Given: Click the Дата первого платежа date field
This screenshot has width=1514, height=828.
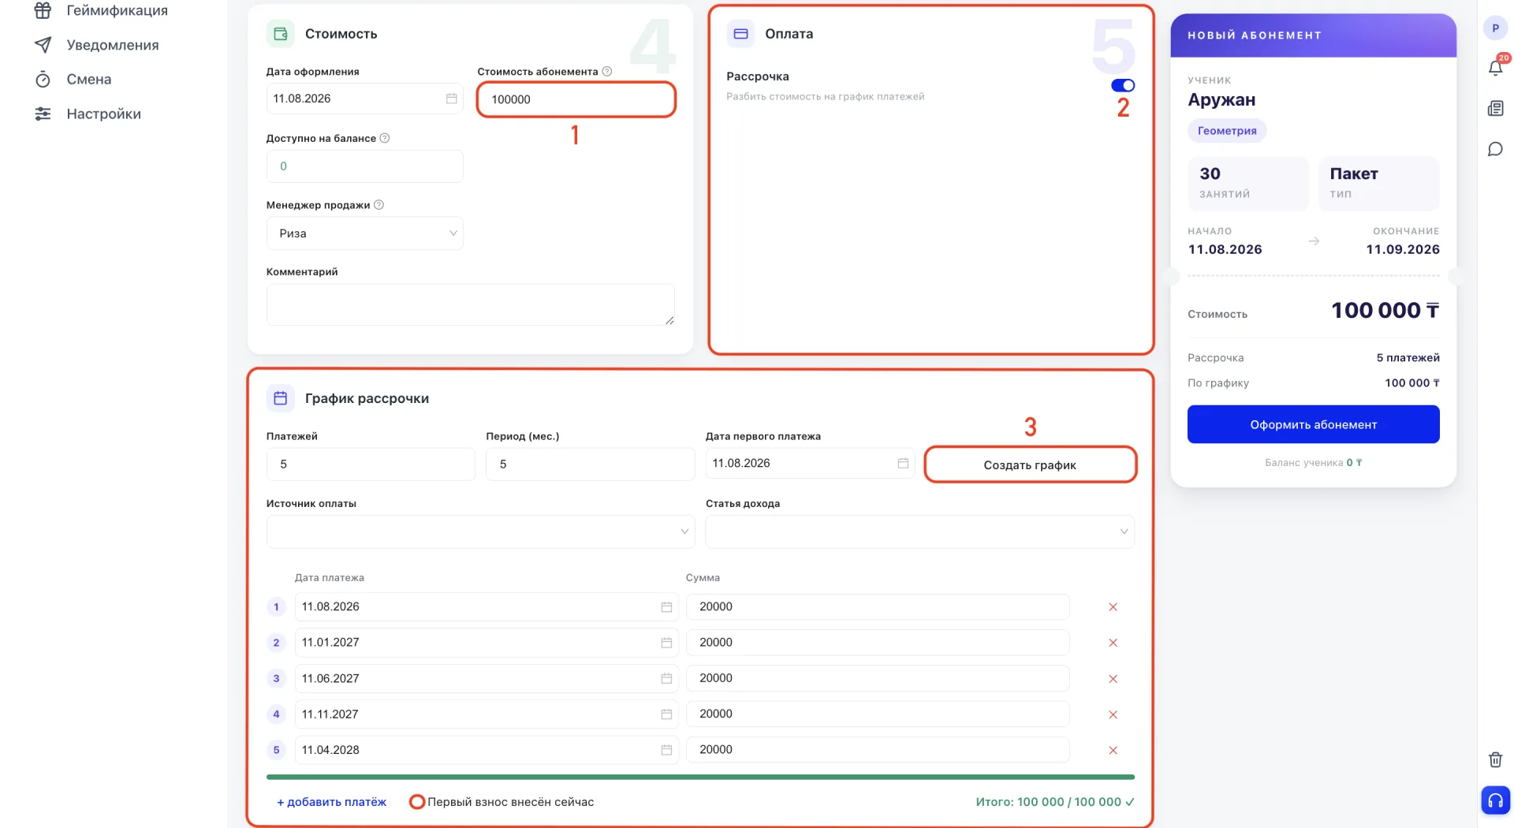Looking at the screenshot, I should [811, 463].
